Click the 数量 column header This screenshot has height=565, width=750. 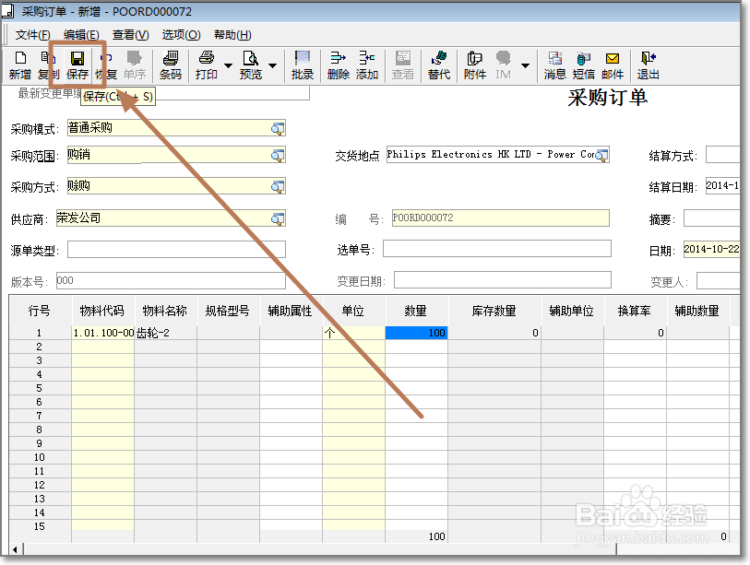coord(416,311)
